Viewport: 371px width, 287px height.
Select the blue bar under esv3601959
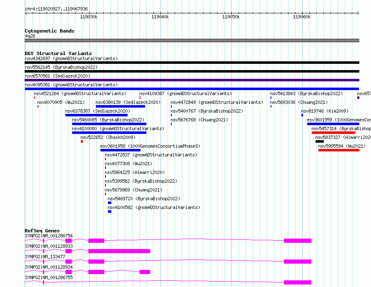pyautogui.click(x=333, y=124)
